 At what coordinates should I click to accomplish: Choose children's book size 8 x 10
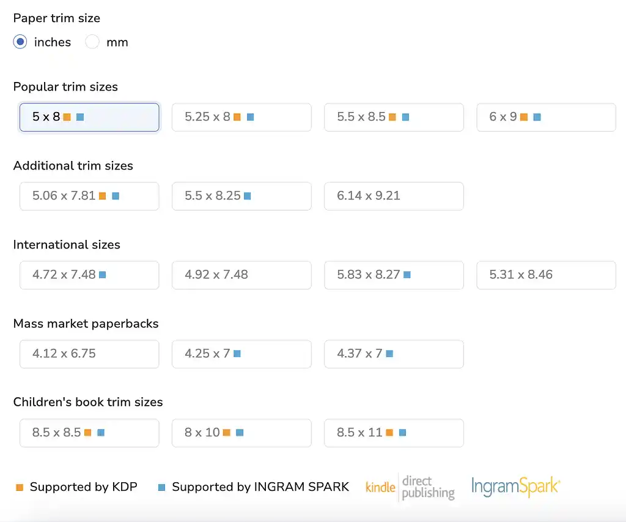tap(241, 433)
